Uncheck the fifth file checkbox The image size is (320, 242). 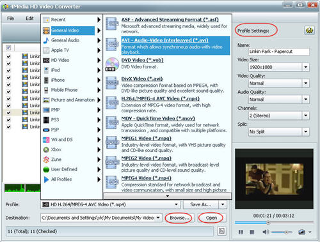click(8, 84)
